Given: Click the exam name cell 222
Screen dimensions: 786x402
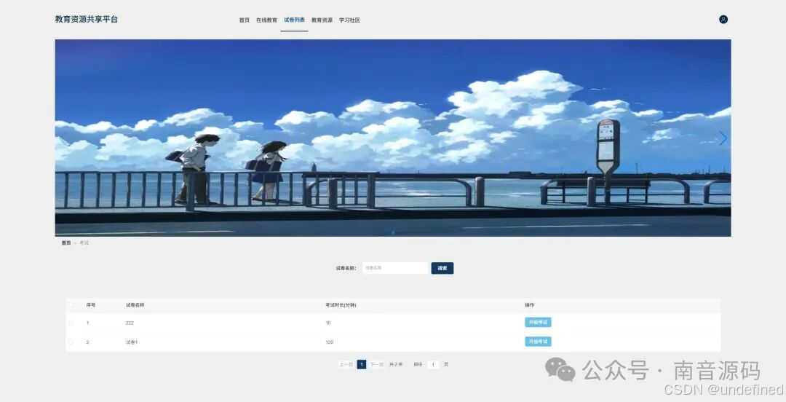Looking at the screenshot, I should click(x=130, y=323).
